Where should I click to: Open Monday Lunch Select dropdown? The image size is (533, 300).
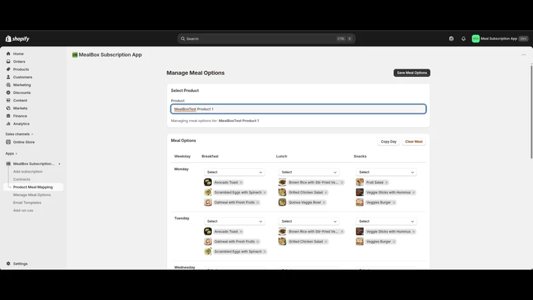click(308, 172)
